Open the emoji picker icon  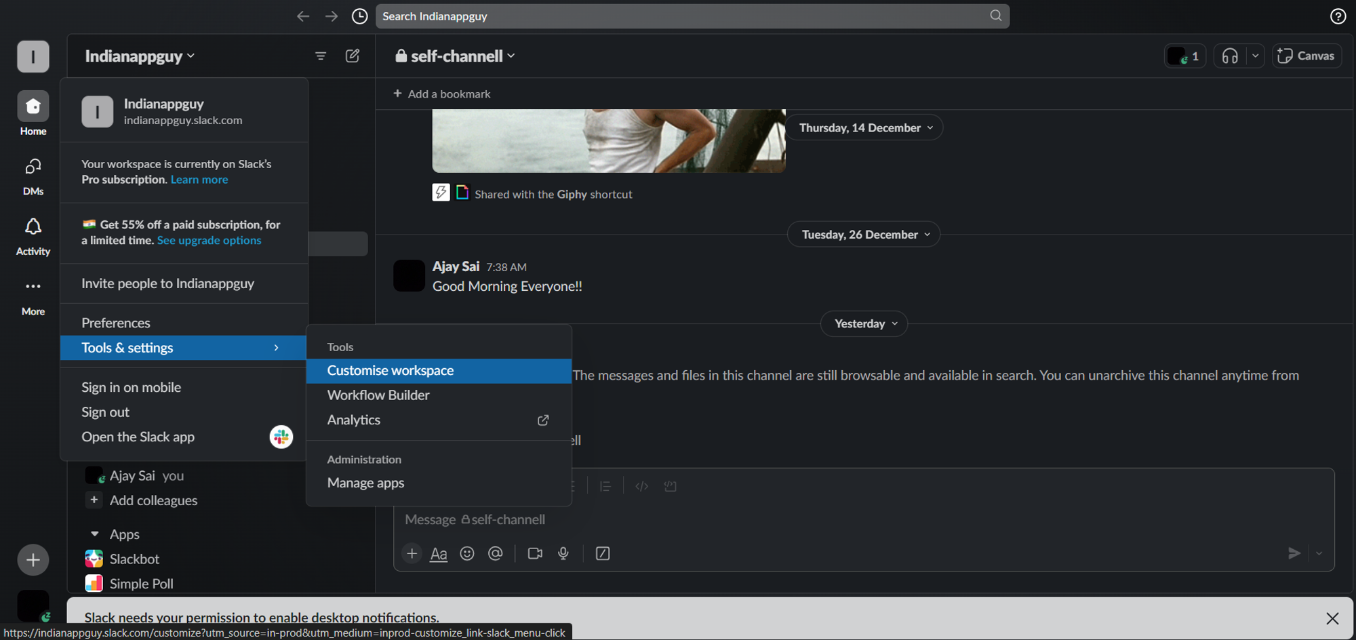(467, 553)
